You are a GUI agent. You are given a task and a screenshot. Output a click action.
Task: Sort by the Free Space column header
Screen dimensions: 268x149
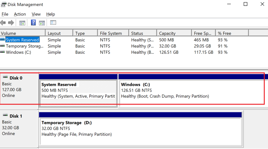click(204, 33)
